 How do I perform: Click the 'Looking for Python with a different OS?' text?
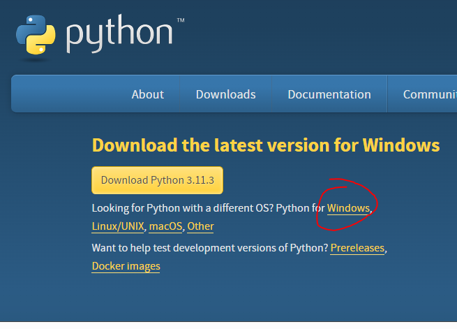(x=183, y=208)
